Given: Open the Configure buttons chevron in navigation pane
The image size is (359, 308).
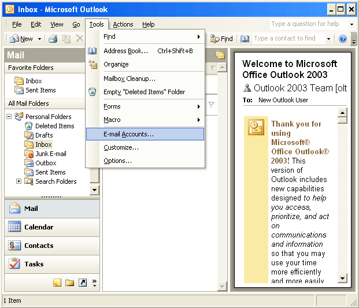Looking at the screenshot, I should pos(94,283).
